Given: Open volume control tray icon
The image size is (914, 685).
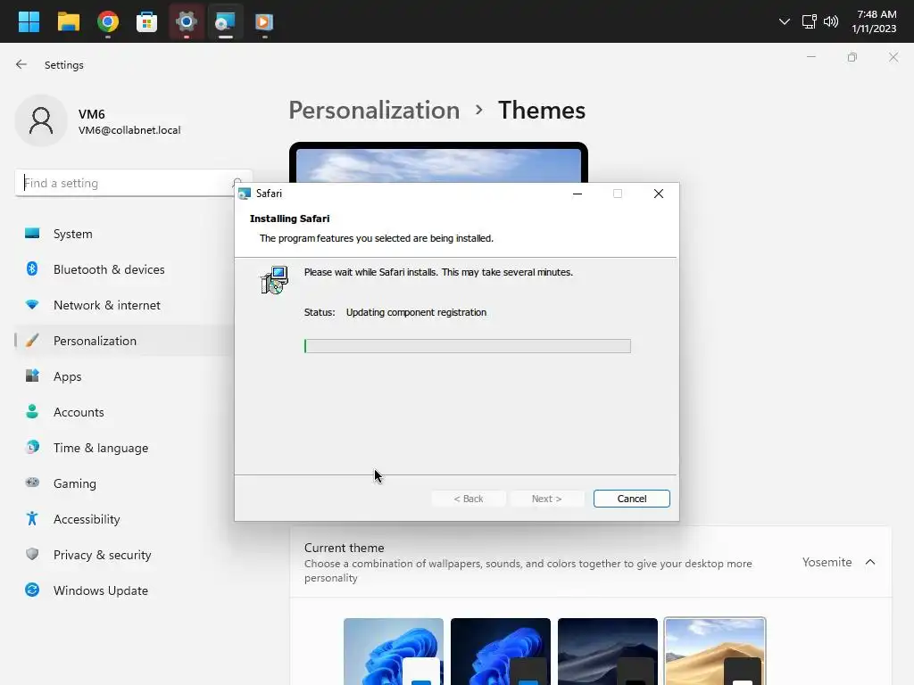Looking at the screenshot, I should pos(831,22).
